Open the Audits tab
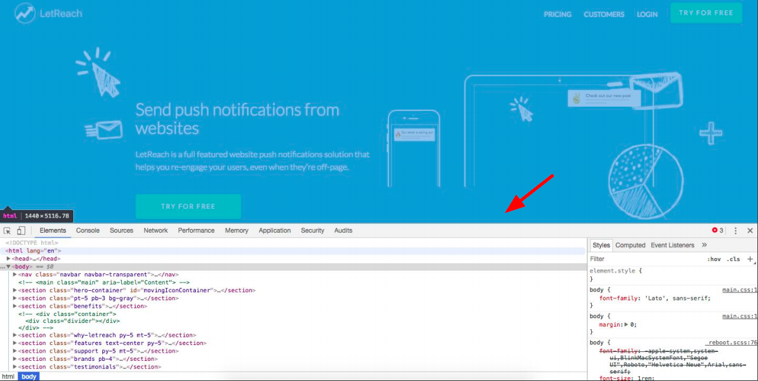The image size is (758, 381). [344, 231]
